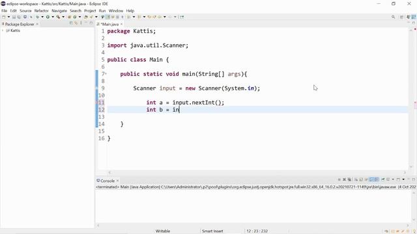Screen dimensions: 417x234
Task: Save the current Main.java file
Action: coord(14,17)
